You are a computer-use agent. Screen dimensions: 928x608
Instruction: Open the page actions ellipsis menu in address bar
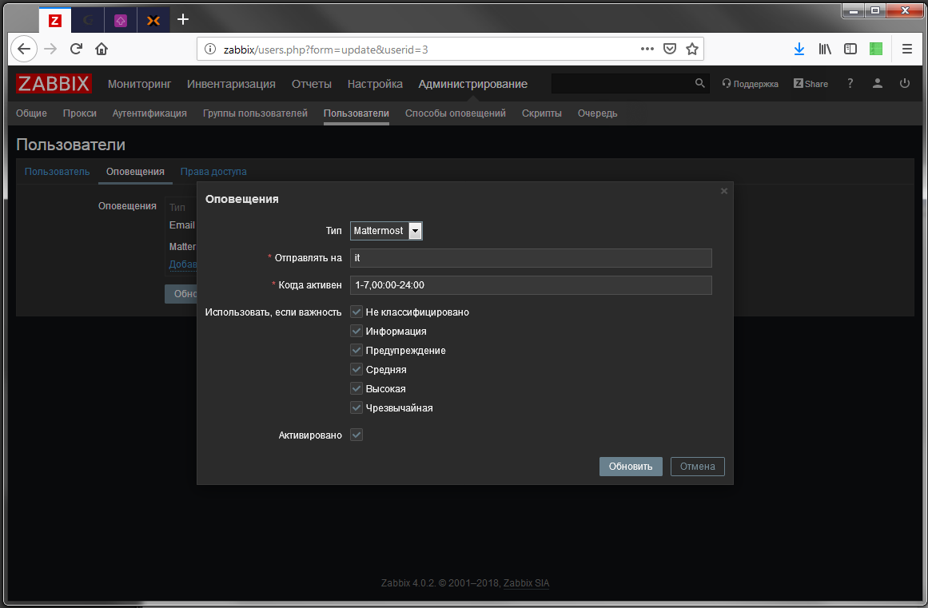(x=647, y=49)
